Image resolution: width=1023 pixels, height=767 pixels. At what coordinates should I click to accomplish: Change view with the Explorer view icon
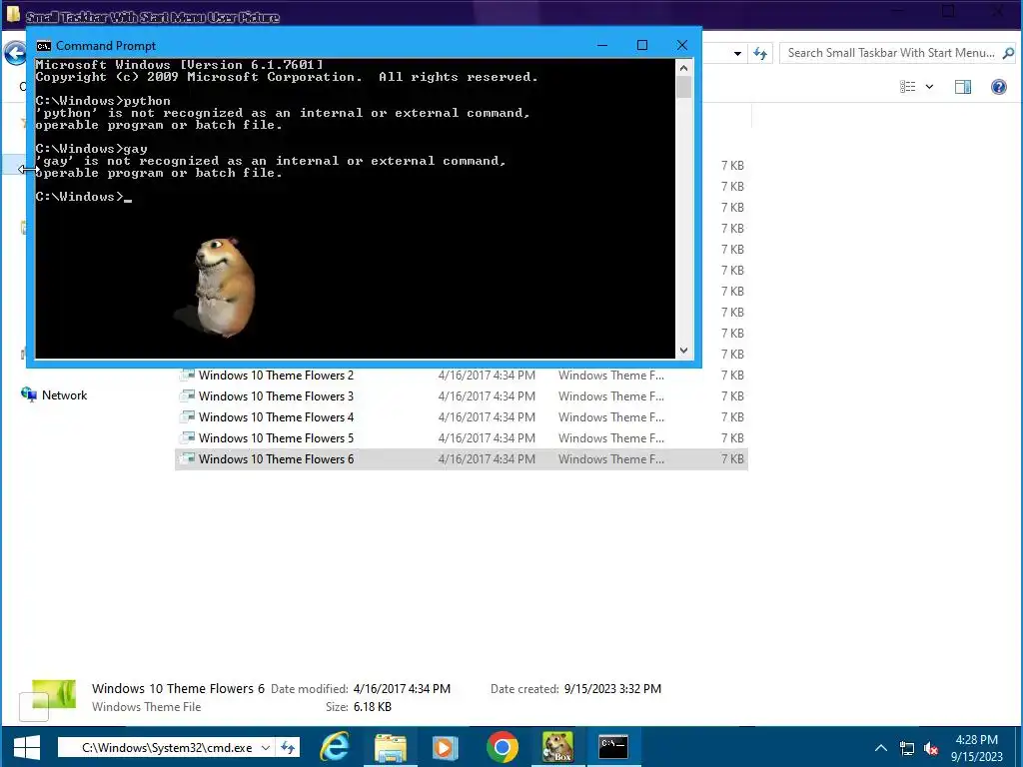(907, 87)
